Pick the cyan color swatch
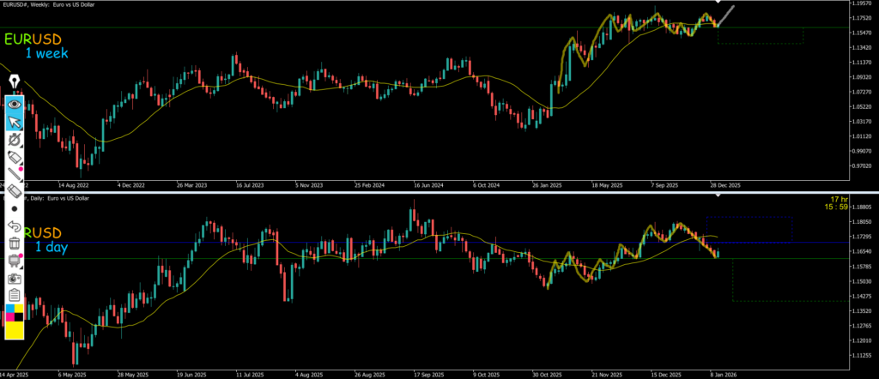Image resolution: width=879 pixels, height=379 pixels. coord(9,309)
